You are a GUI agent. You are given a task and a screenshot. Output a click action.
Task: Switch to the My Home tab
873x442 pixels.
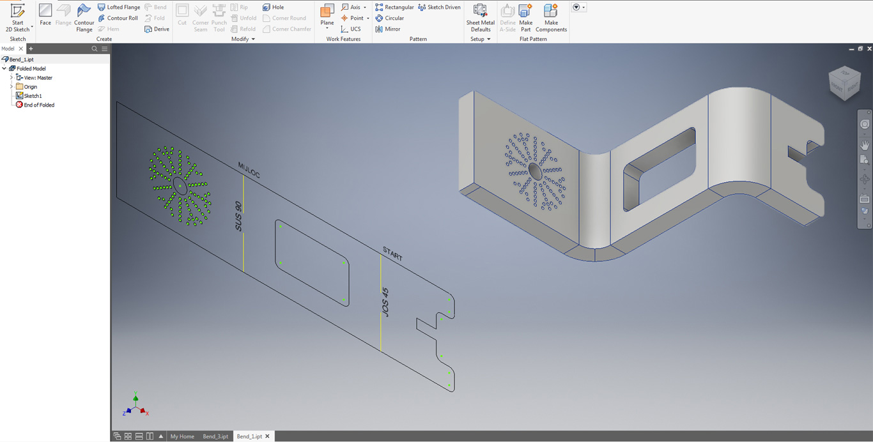click(182, 436)
